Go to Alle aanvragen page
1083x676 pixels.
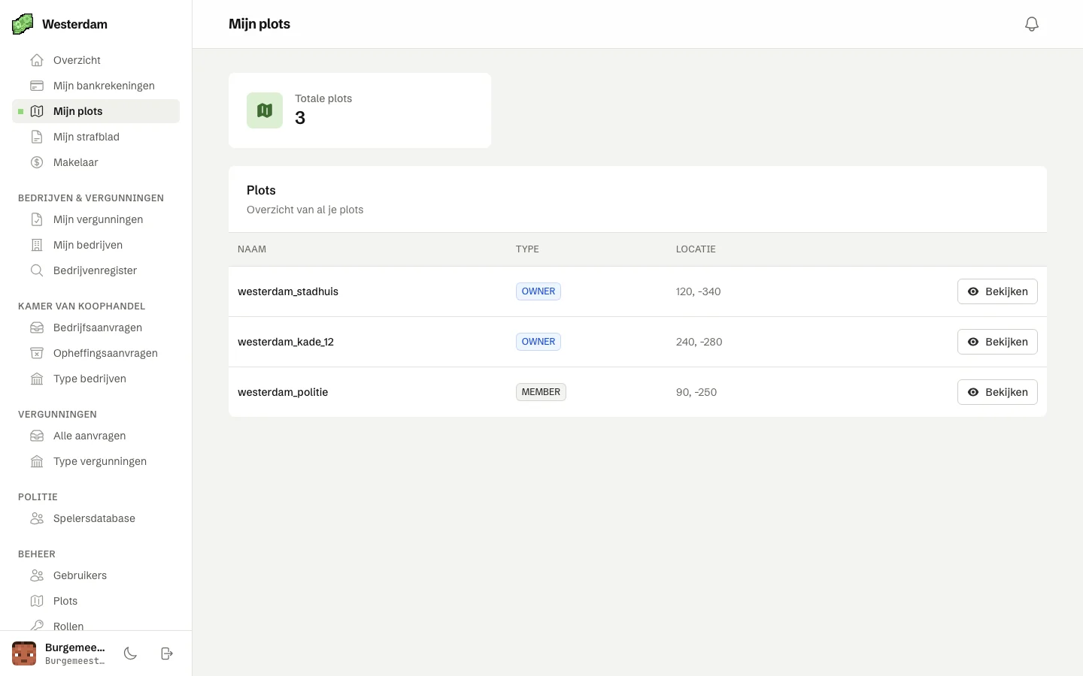[x=96, y=436]
